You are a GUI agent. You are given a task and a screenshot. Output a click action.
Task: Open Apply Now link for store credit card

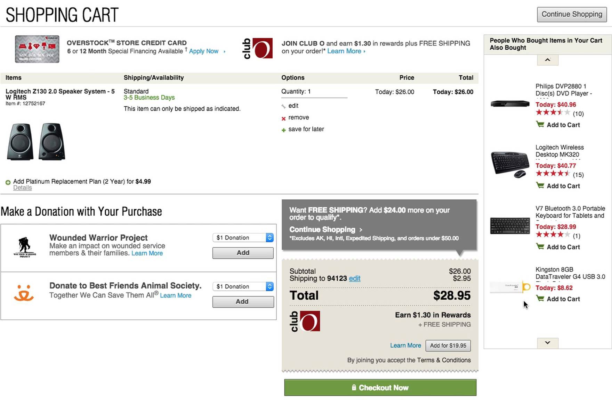coord(204,51)
